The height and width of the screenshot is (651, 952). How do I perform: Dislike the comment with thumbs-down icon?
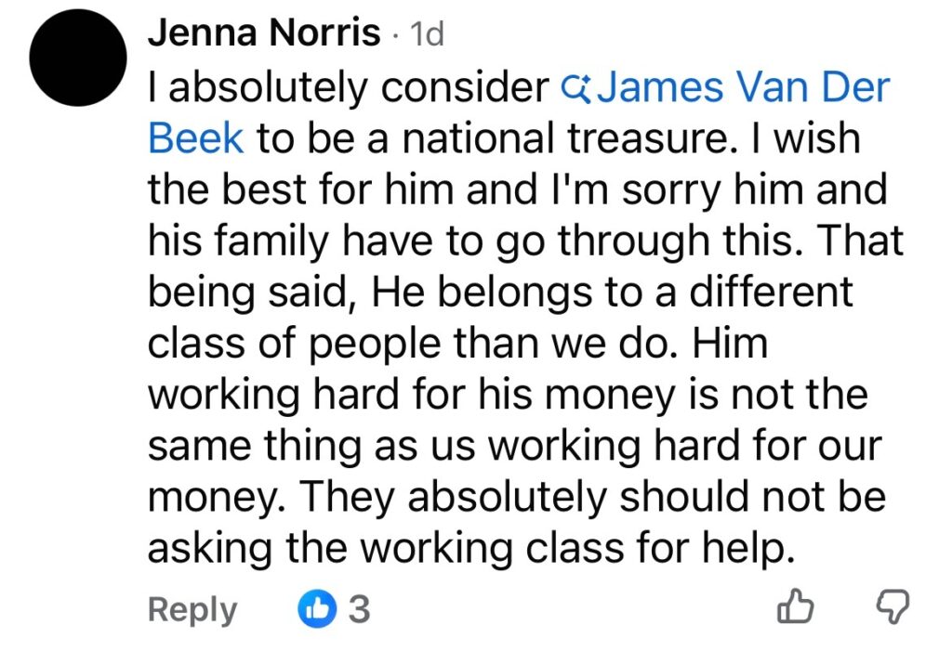[892, 608]
